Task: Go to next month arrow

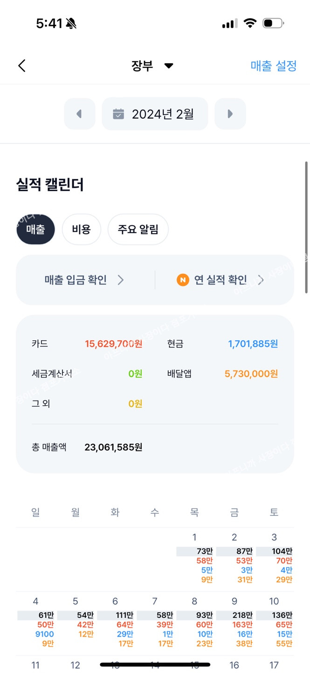Action: coord(230,114)
